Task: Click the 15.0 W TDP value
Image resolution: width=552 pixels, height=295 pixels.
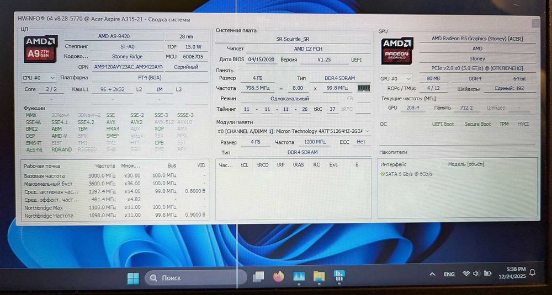Action: tap(193, 47)
